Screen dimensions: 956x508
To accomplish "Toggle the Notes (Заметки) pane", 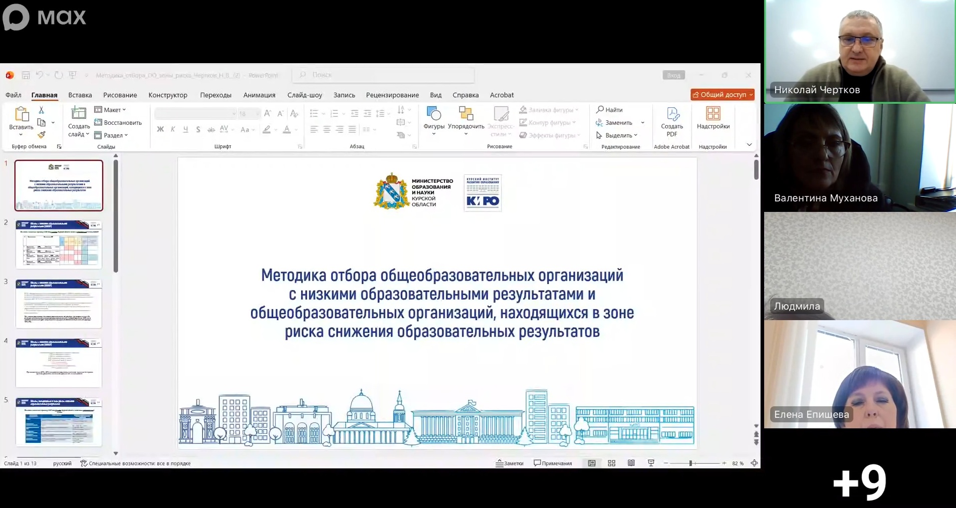I will pyautogui.click(x=510, y=463).
